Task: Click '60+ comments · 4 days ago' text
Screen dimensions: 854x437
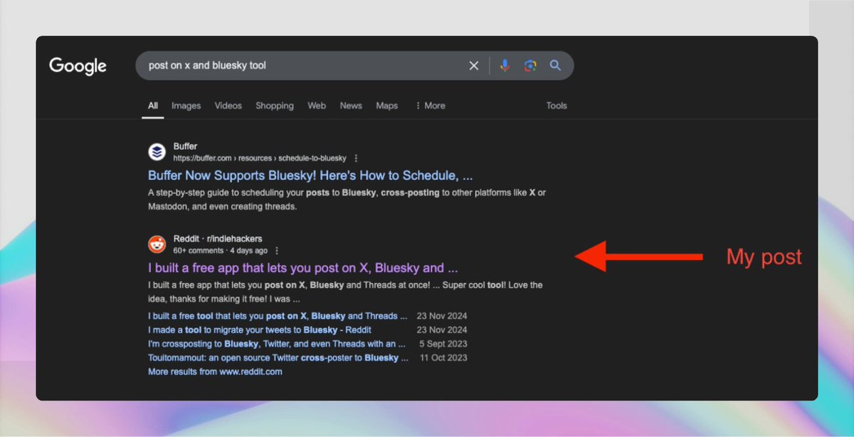Action: pos(221,251)
